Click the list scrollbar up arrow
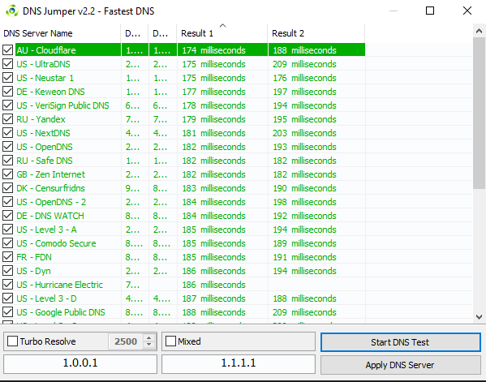The height and width of the screenshot is (382, 486). coord(479,31)
